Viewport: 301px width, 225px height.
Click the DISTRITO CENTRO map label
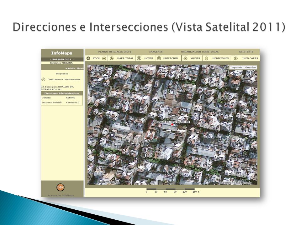(109, 182)
